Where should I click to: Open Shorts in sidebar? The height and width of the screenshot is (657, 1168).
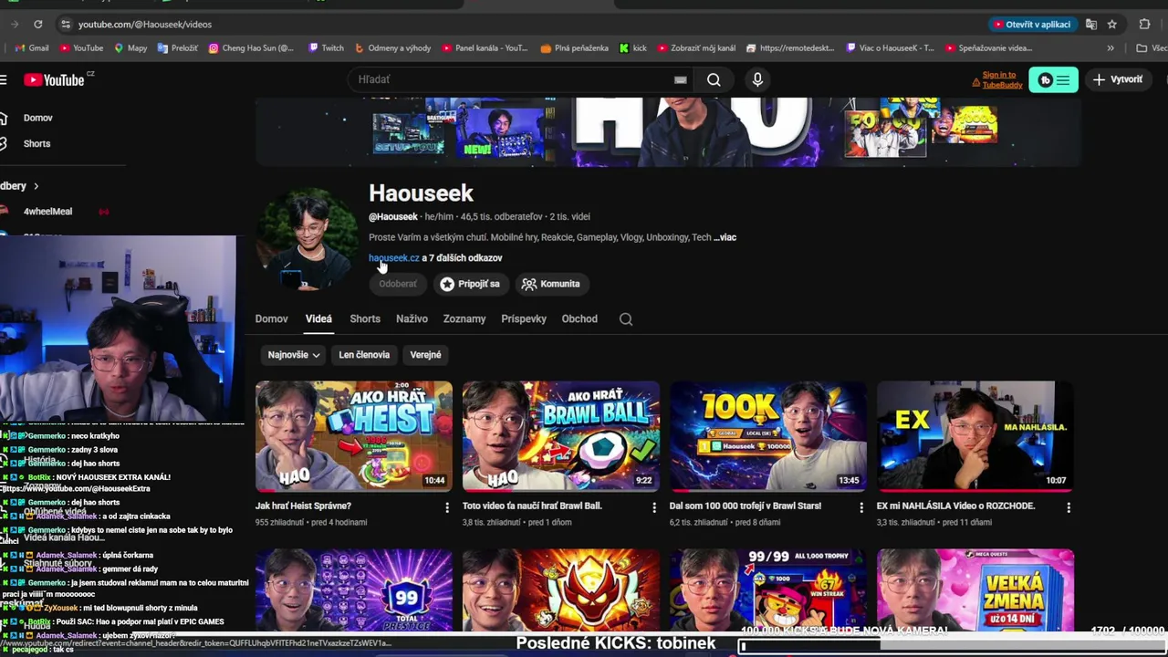click(36, 143)
